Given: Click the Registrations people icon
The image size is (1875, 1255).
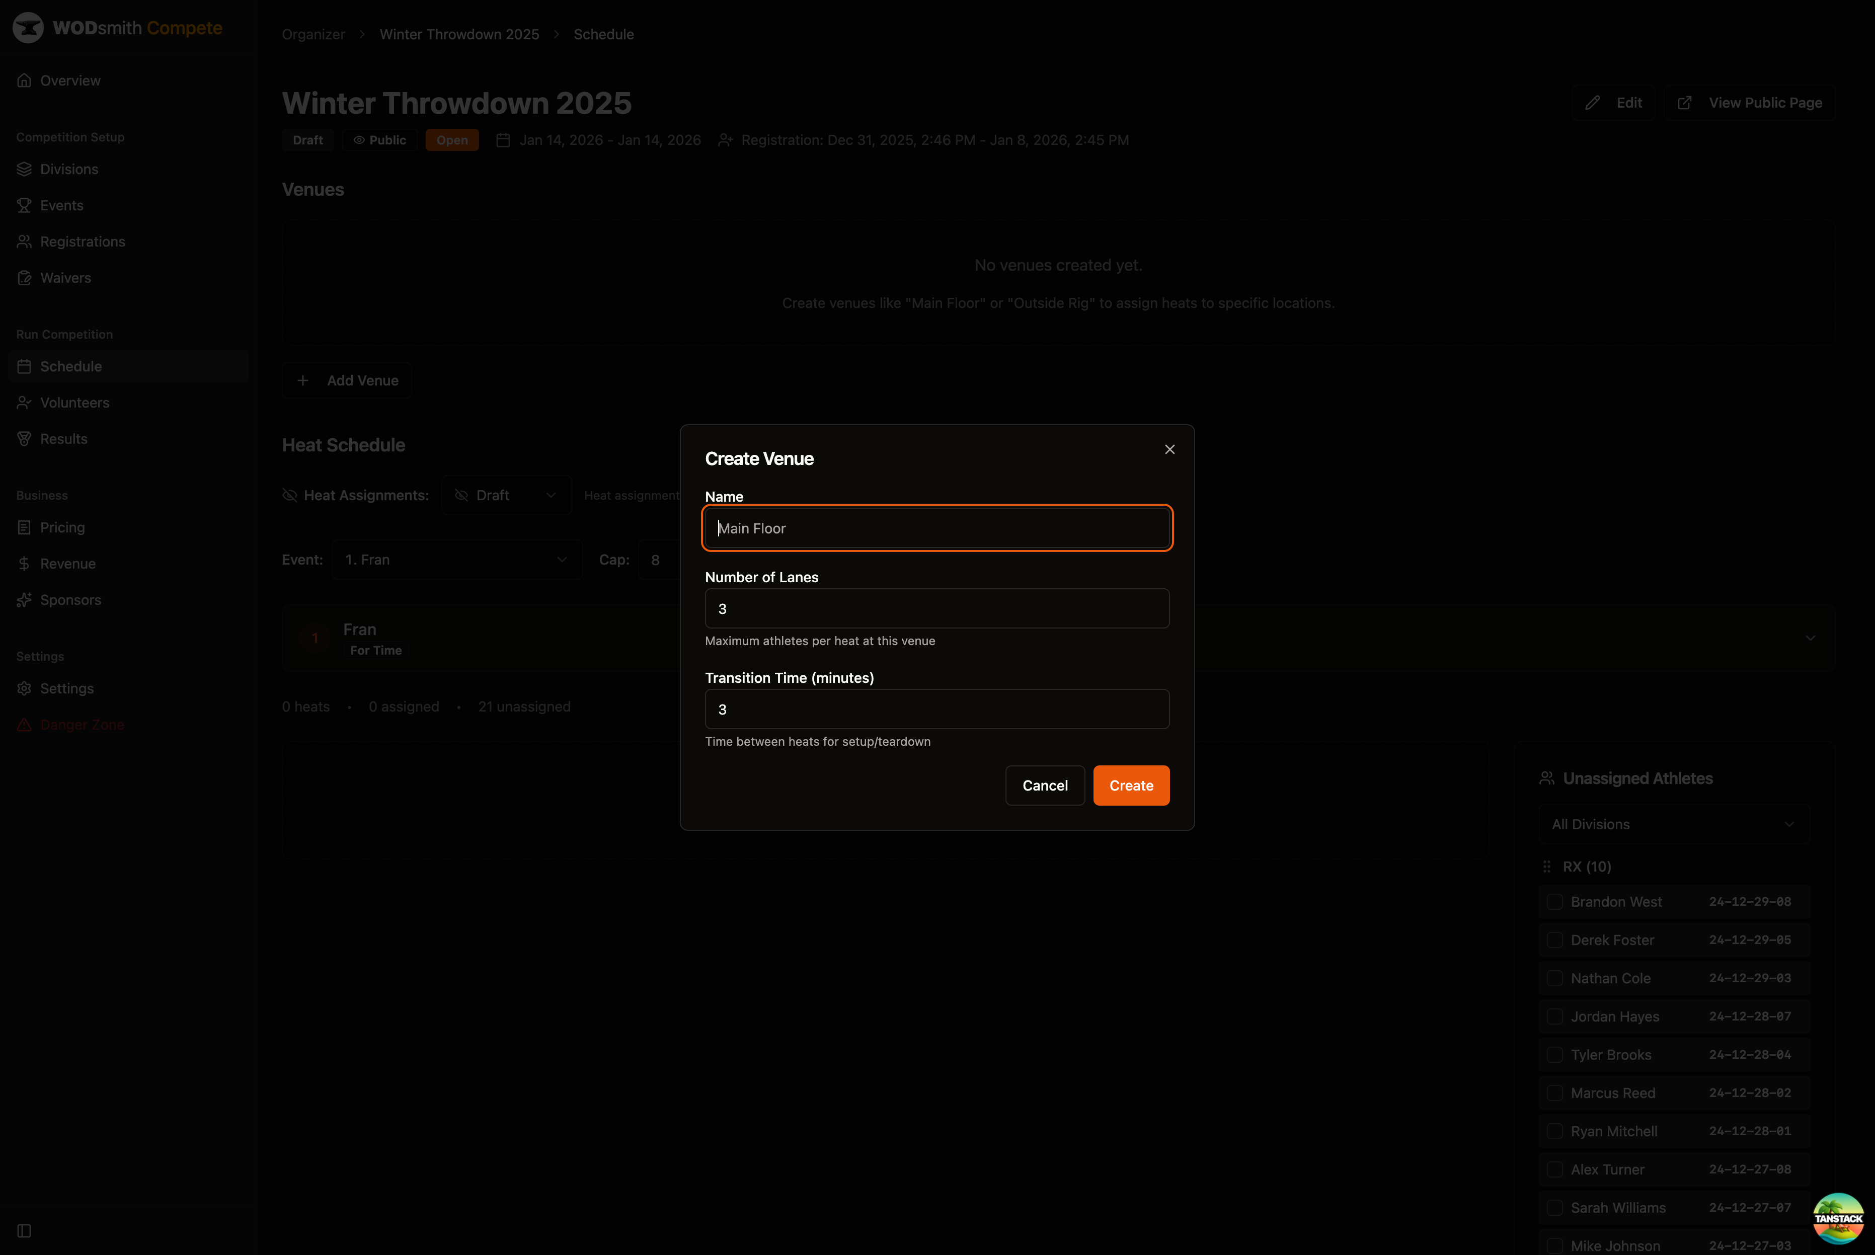Looking at the screenshot, I should click(x=24, y=242).
